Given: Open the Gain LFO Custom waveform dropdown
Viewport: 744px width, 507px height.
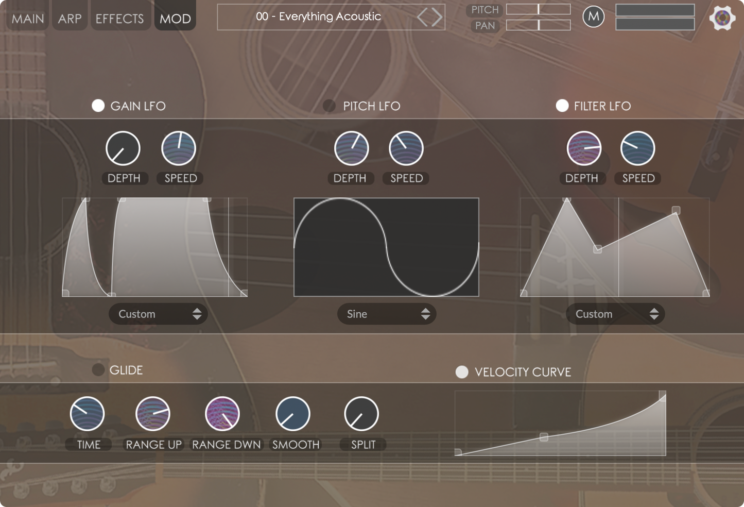Looking at the screenshot, I should (158, 314).
